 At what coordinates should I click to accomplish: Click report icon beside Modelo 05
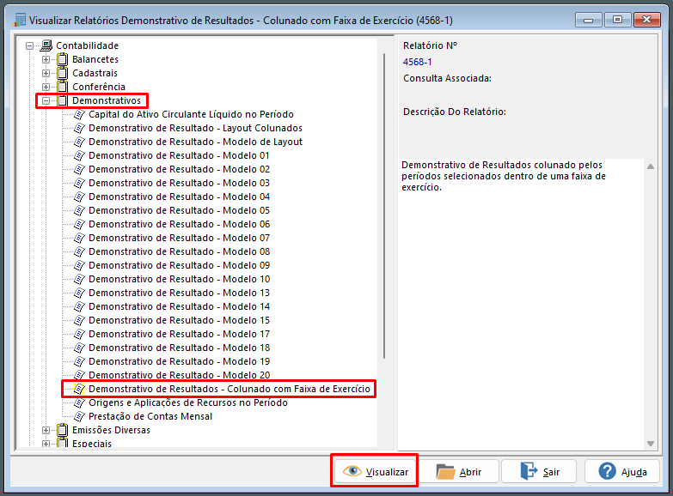coord(79,210)
